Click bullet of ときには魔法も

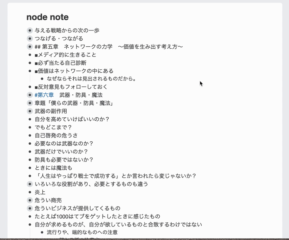click(30, 168)
